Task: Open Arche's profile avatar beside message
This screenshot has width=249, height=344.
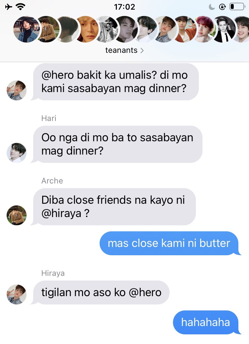Action: click(17, 215)
